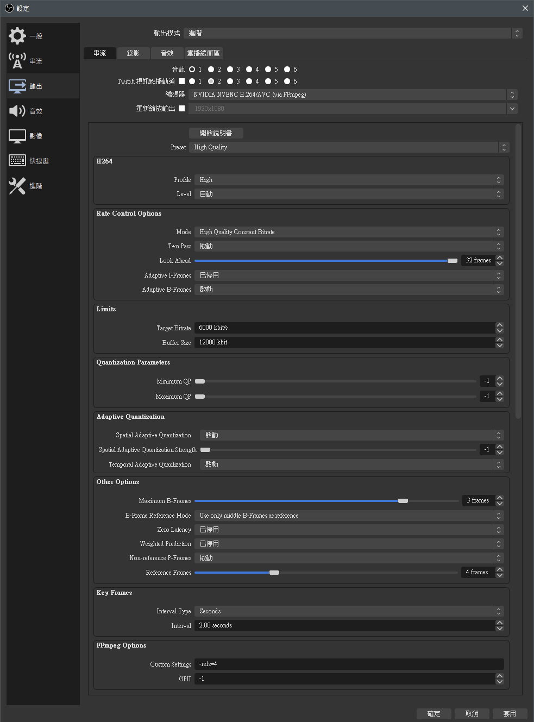Image resolution: width=534 pixels, height=722 pixels.
Task: Click the Target Bitrate input field
Action: point(344,328)
